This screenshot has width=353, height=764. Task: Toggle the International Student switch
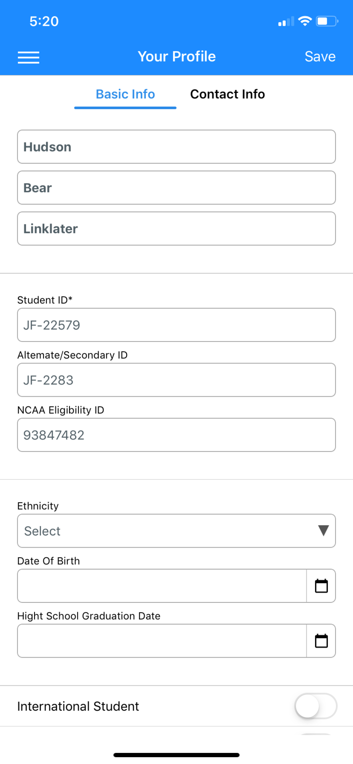point(315,706)
